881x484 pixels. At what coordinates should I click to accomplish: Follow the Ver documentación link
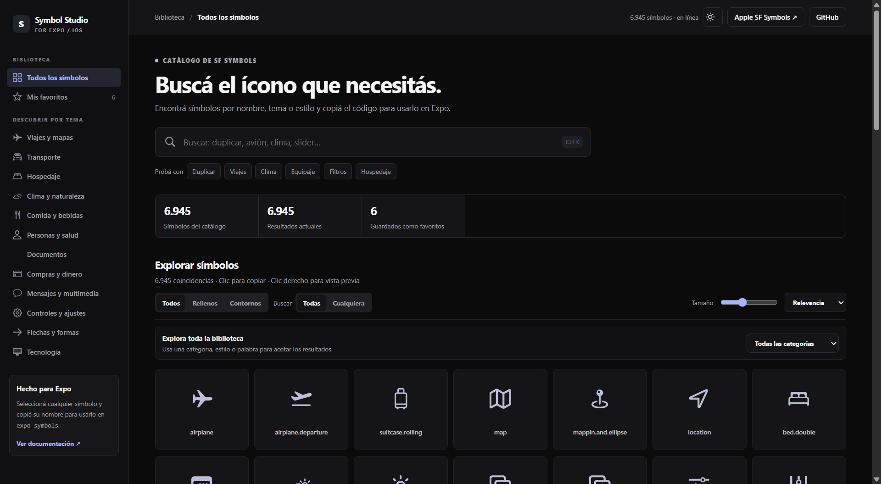pos(48,444)
